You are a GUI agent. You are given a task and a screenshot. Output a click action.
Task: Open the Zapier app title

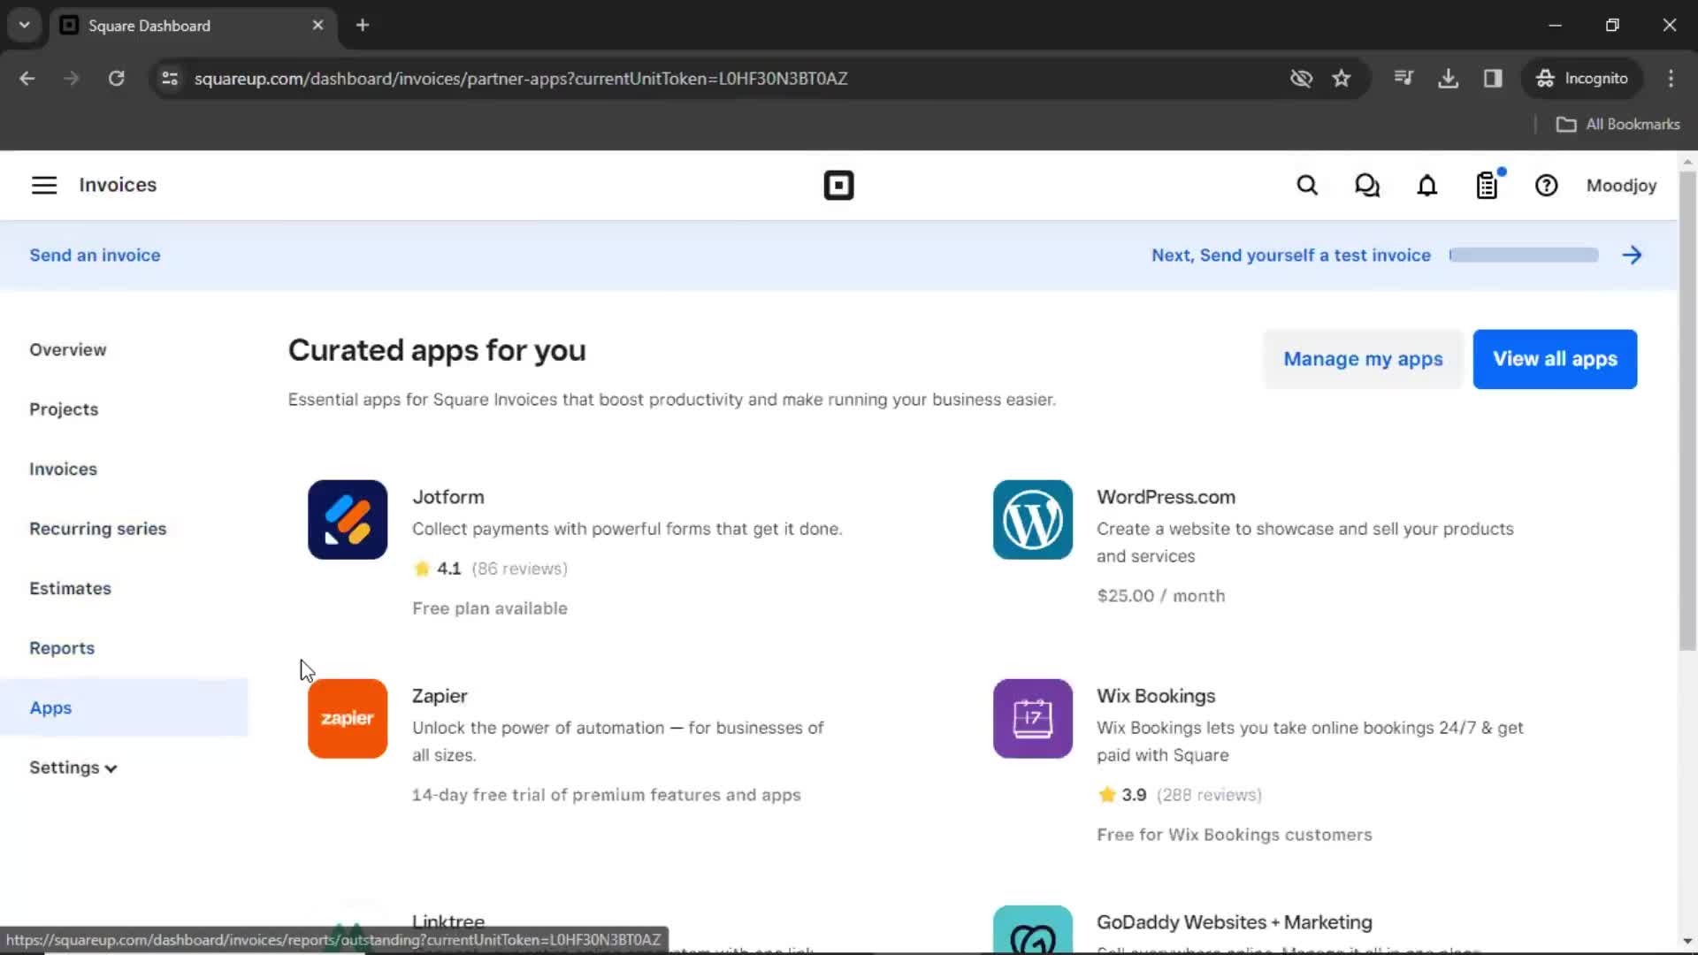(x=440, y=696)
